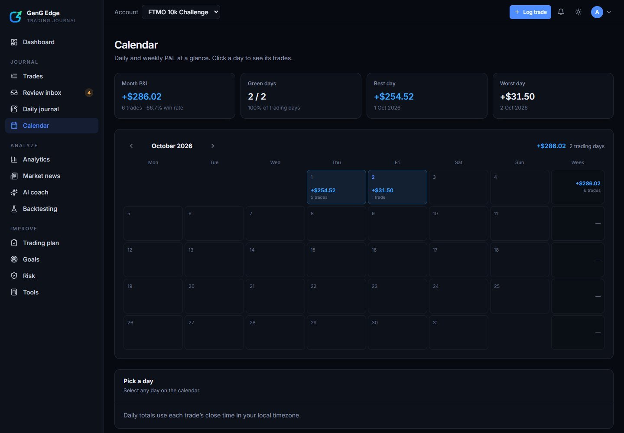Click the Best day card
Image resolution: width=624 pixels, height=433 pixels.
pos(427,96)
